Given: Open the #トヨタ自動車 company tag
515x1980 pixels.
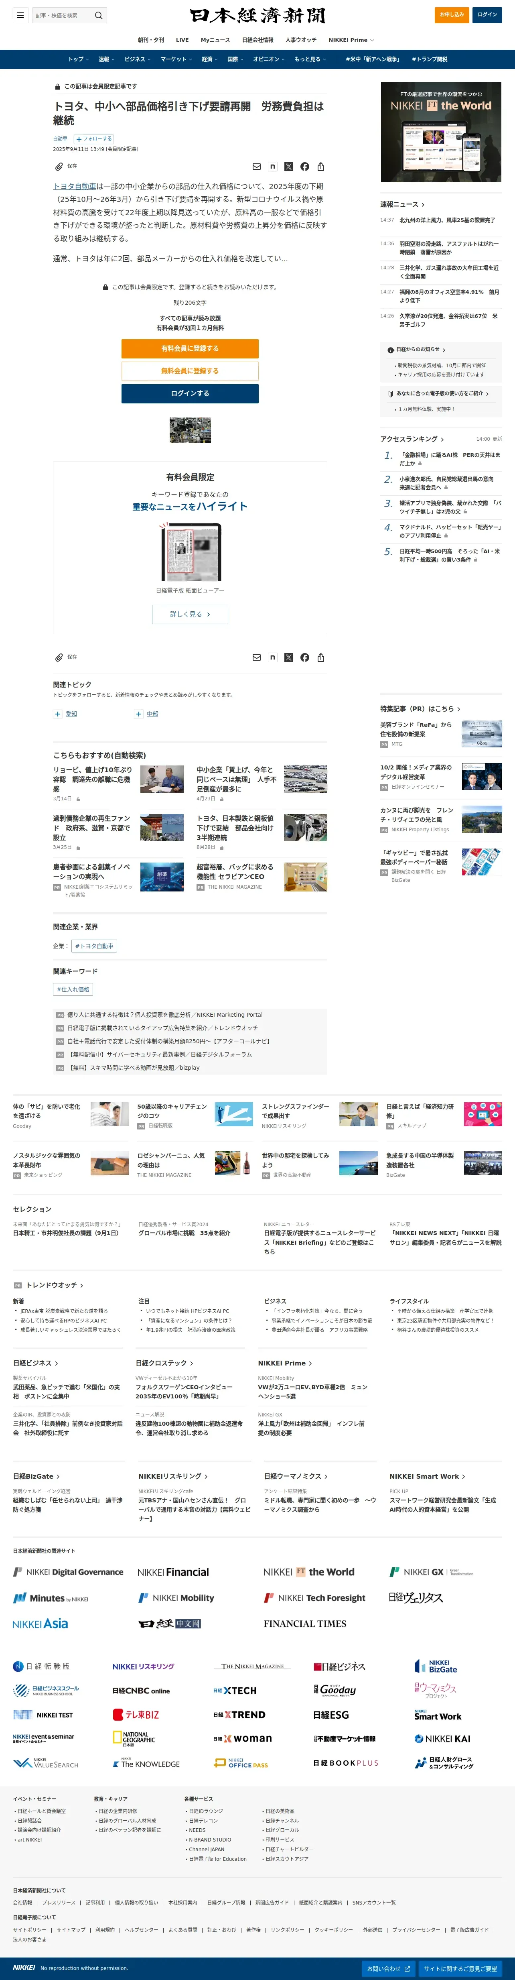Looking at the screenshot, I should (93, 946).
